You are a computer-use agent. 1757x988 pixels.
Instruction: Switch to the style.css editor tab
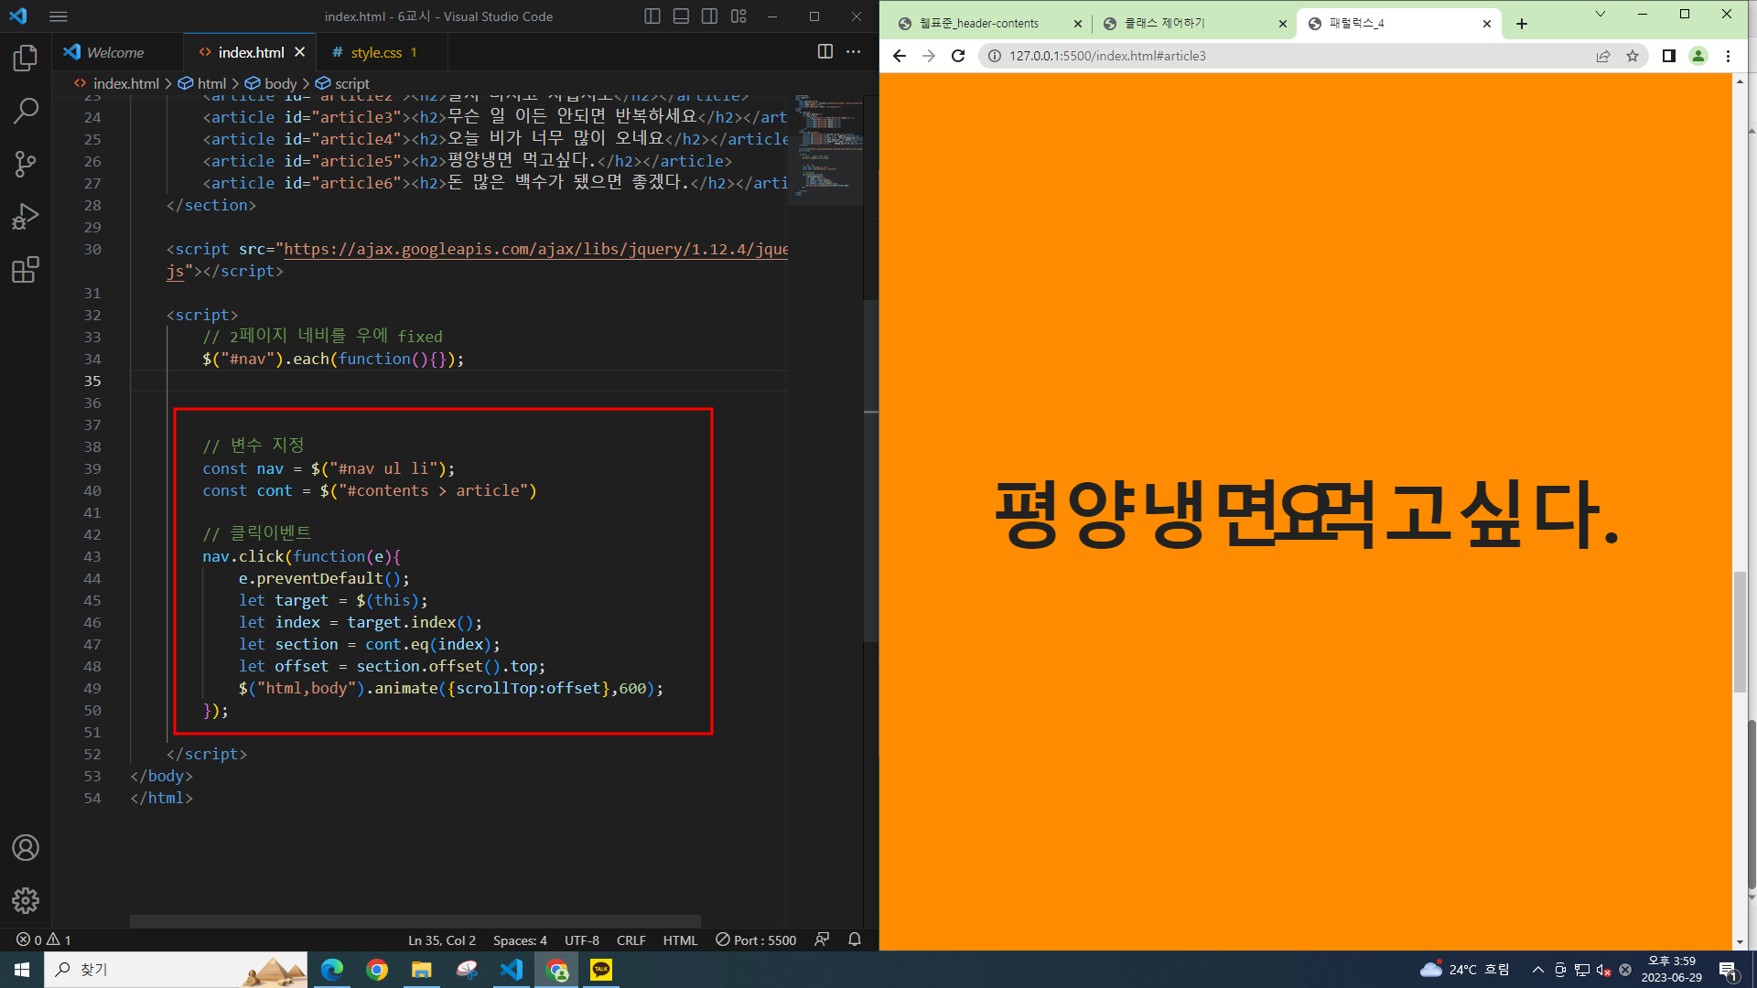(376, 53)
